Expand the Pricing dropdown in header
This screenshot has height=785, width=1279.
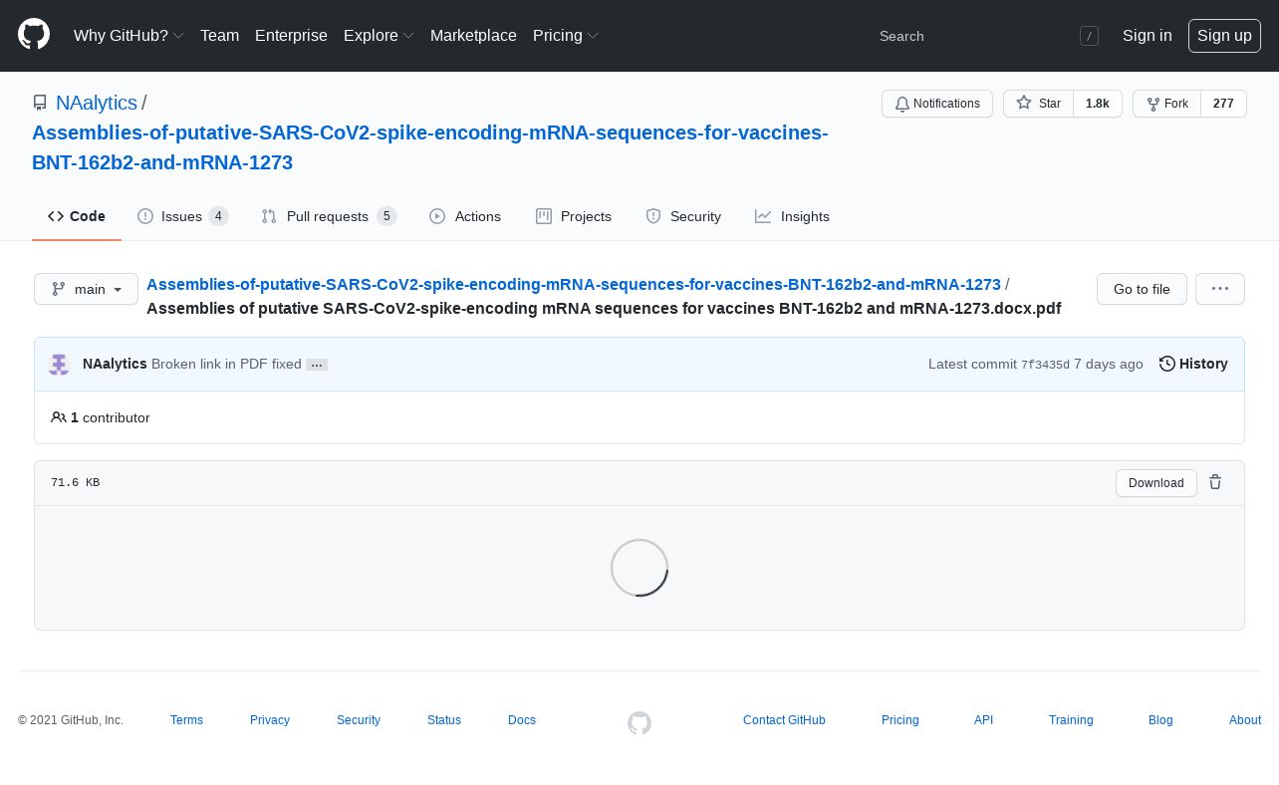(566, 36)
